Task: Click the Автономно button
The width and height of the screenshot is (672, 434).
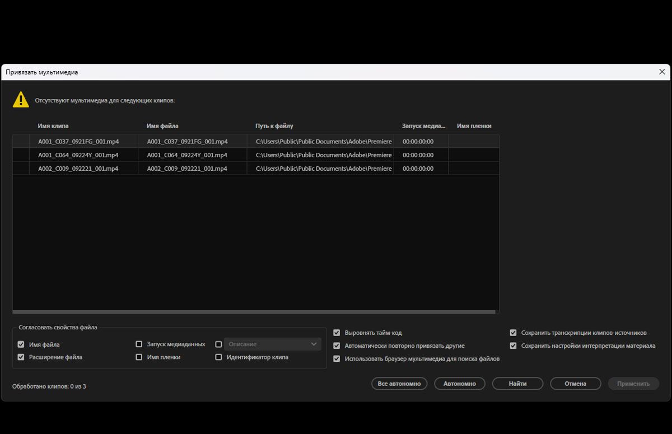Action: tap(460, 384)
